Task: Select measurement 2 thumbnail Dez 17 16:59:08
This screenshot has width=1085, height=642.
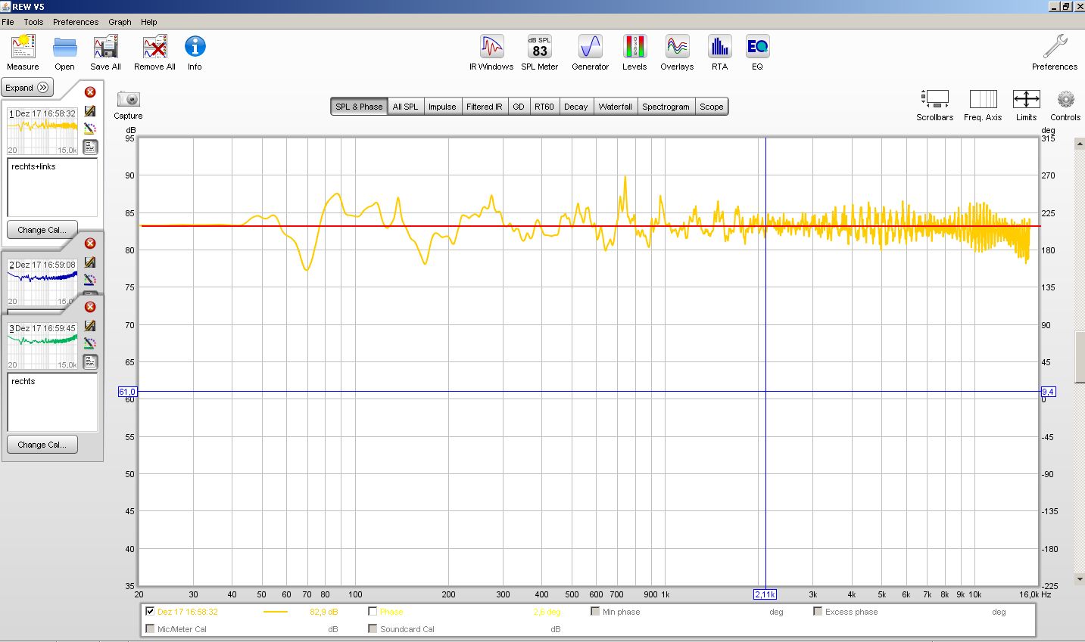Action: click(42, 282)
